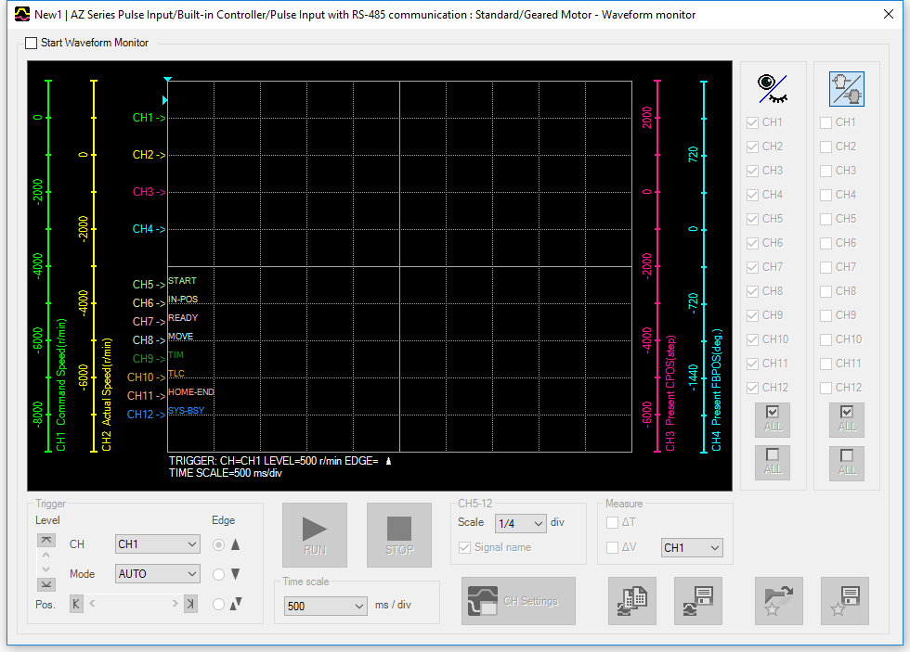Click the uncheck-ALL button in the right channel column
Image resolution: width=910 pixels, height=652 pixels.
pyautogui.click(x=846, y=463)
